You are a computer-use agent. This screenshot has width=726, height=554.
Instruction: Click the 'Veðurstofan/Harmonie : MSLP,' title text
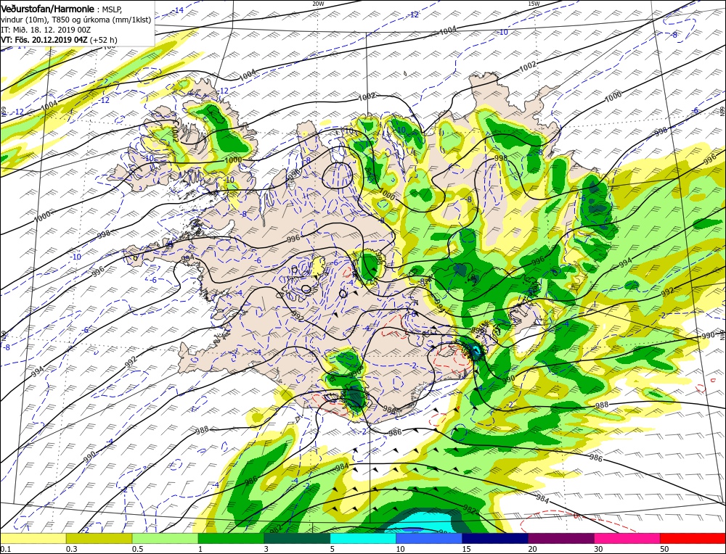[x=60, y=9]
